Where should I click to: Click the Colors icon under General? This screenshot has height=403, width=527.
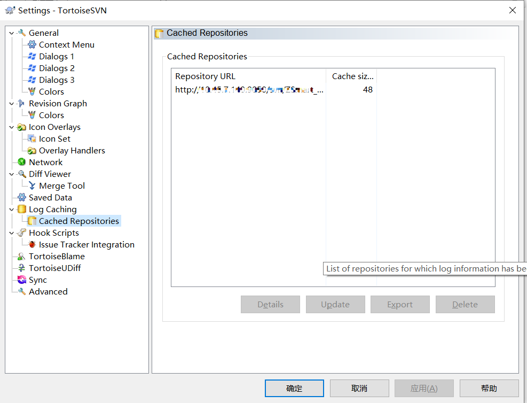(x=32, y=92)
